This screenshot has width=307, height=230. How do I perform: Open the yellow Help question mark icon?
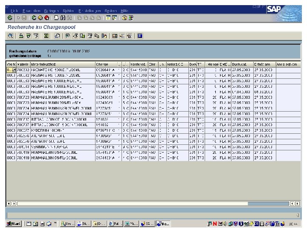point(125,18)
